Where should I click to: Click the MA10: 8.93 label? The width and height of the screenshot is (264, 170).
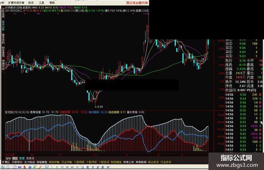point(52,8)
